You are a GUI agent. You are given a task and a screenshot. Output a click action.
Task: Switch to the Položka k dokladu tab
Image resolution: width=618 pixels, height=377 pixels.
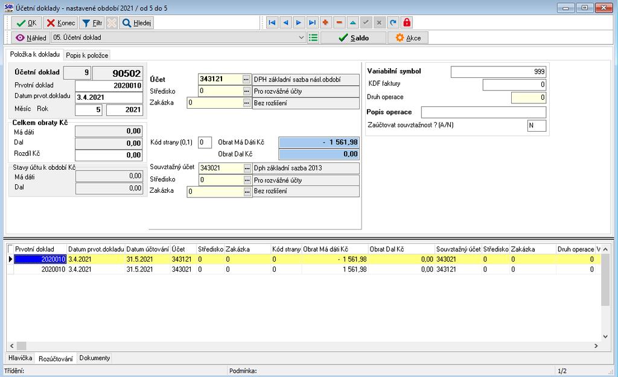tap(34, 54)
